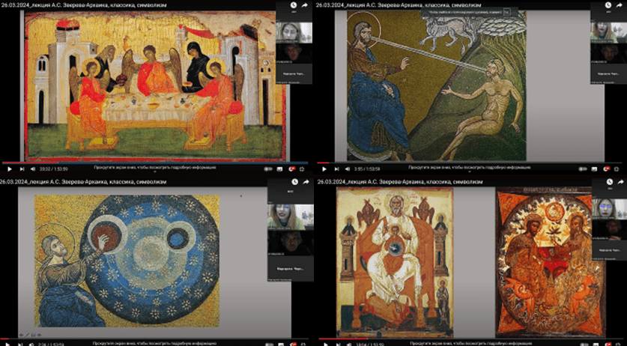Share the bottom-right enthroned icons video

click(x=620, y=181)
